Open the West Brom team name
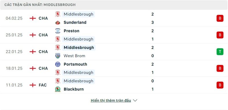Viewport: 228px width, 110px height. point(74,56)
